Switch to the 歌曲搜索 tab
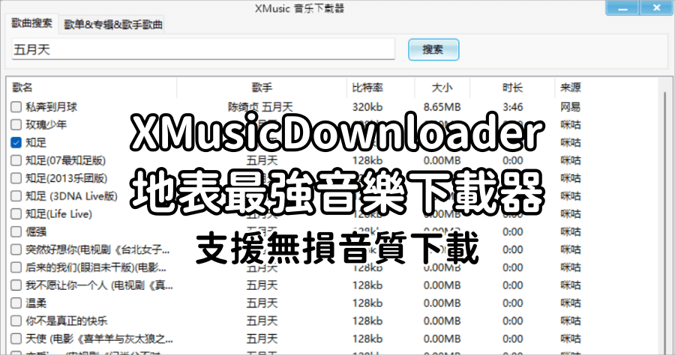675x355 pixels. point(32,24)
